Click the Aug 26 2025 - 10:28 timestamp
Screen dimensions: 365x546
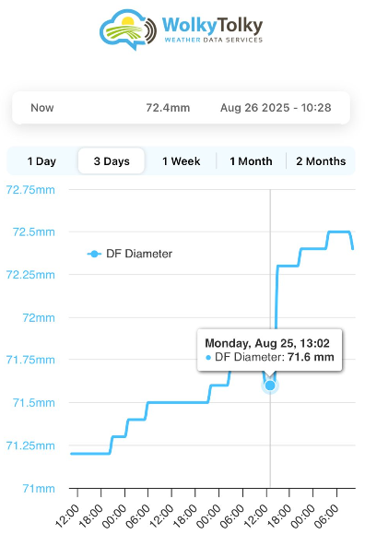pyautogui.click(x=276, y=108)
